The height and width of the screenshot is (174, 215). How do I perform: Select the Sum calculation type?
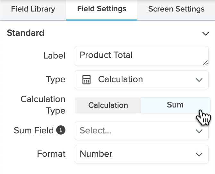175,105
